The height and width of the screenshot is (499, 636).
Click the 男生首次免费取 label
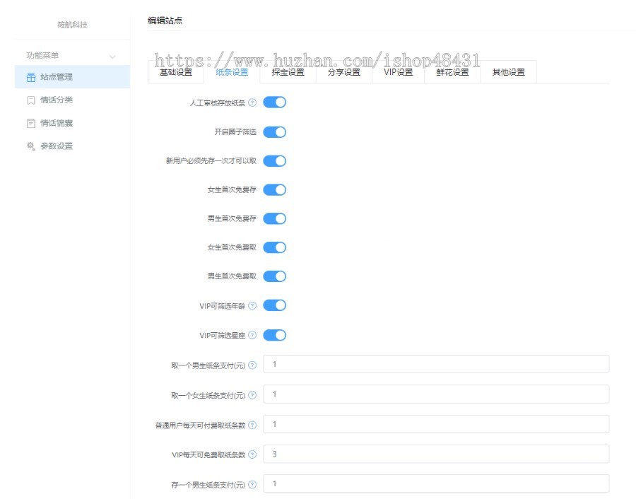(x=232, y=276)
